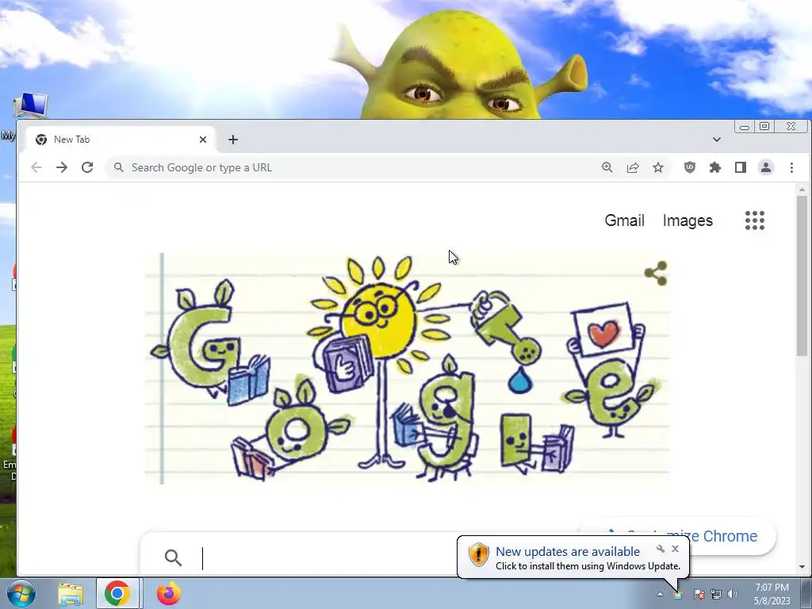The image size is (812, 609).
Task: Open Chrome three-dot menu
Action: 791,167
